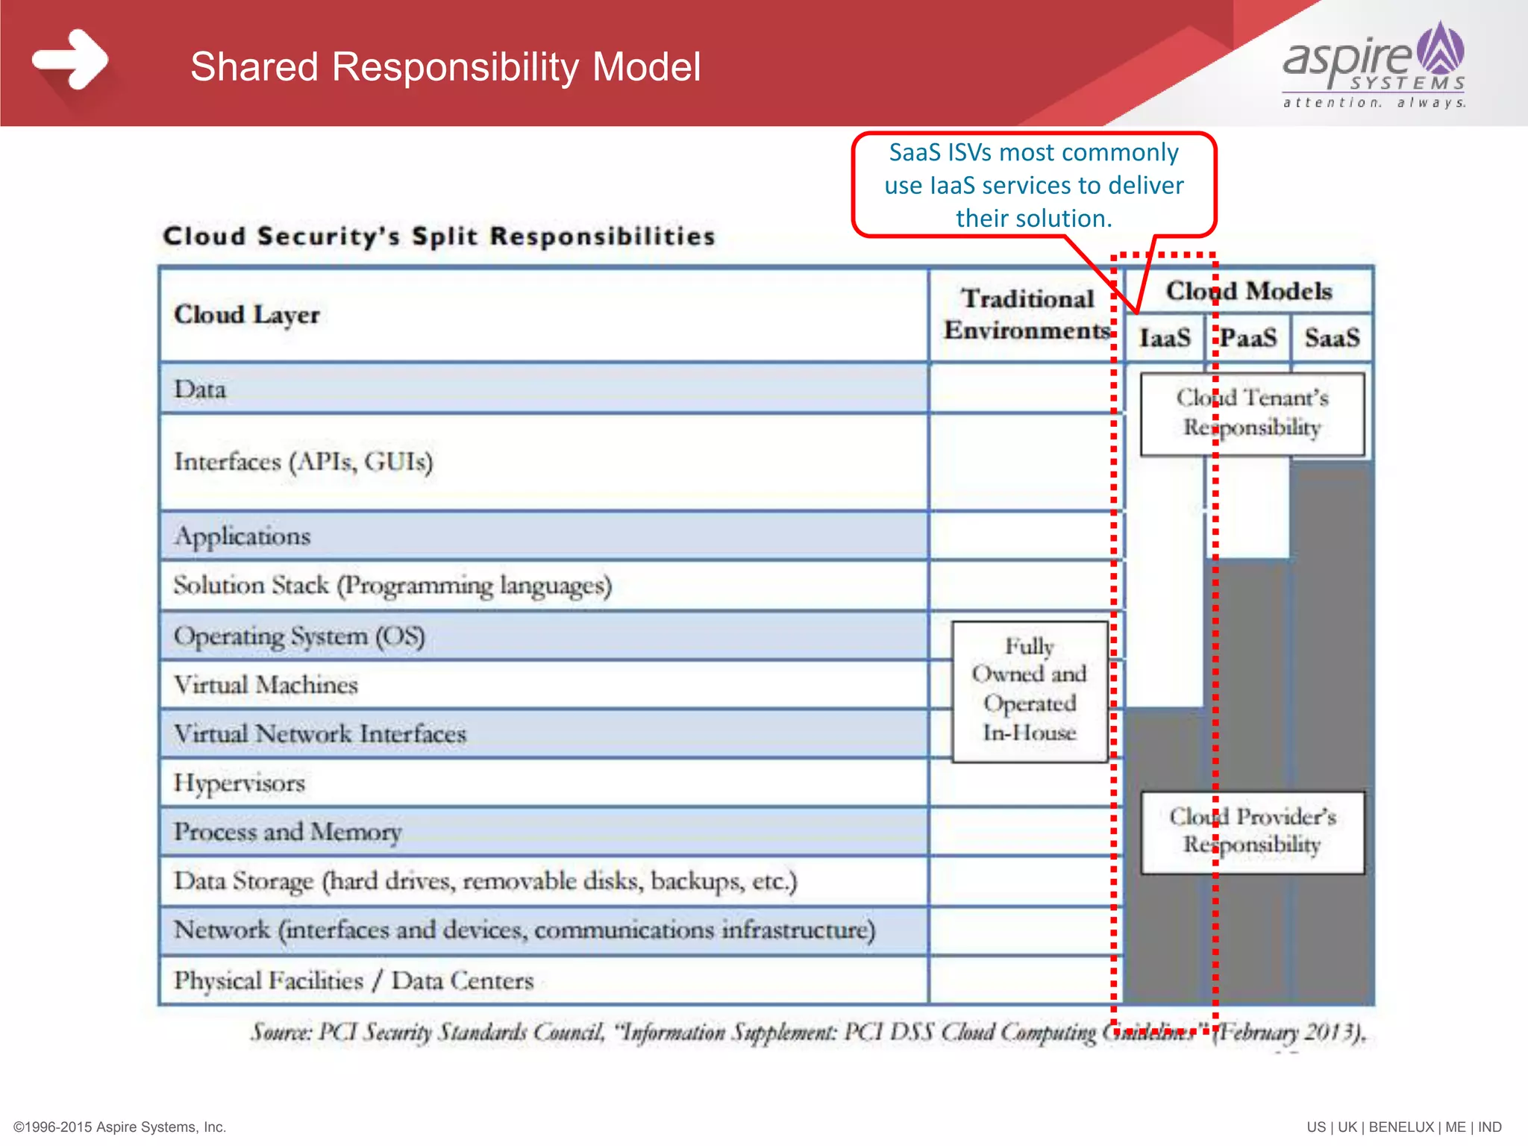
Task: Click the white arrow icon in header
Action: [x=71, y=59]
